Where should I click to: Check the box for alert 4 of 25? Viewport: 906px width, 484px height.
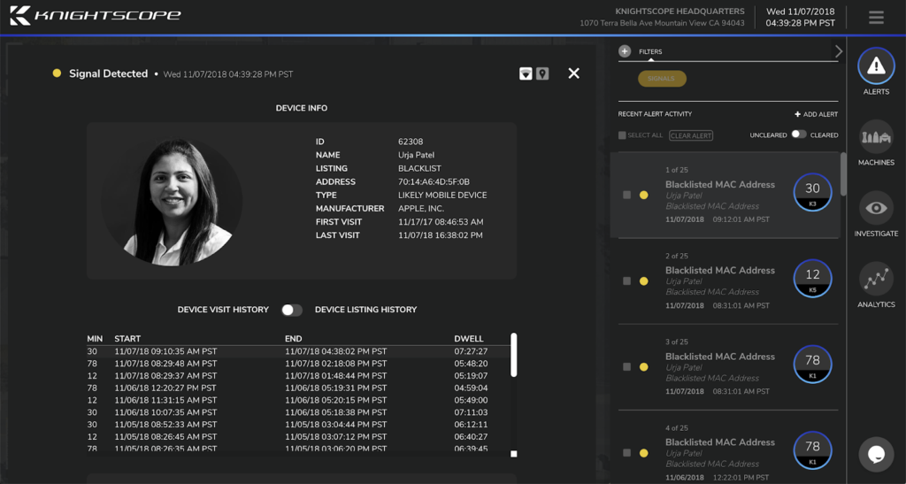coord(627,453)
